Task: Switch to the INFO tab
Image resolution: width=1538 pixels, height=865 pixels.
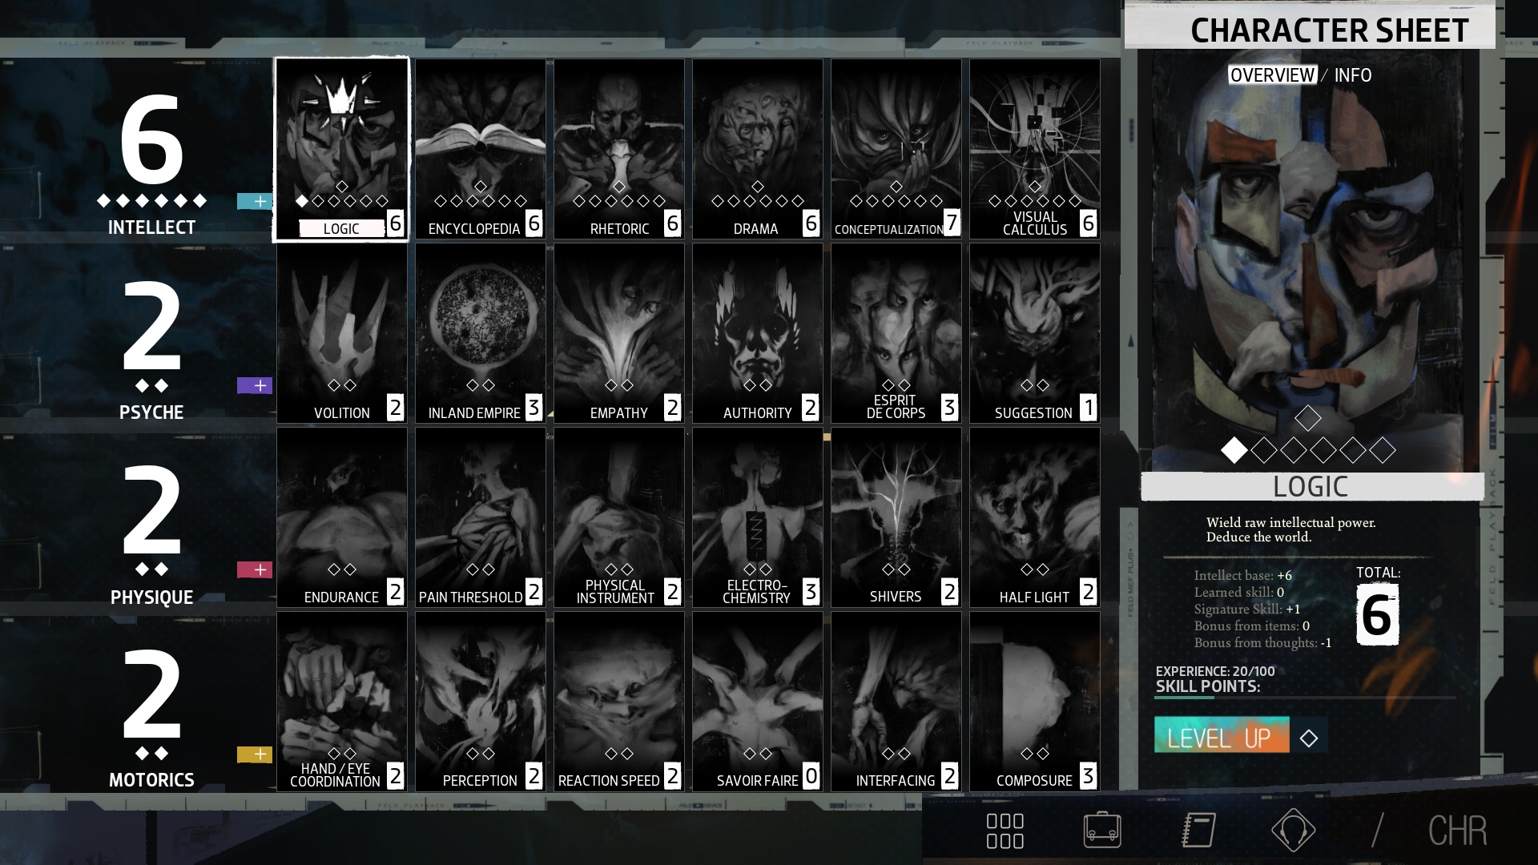Action: (1353, 75)
